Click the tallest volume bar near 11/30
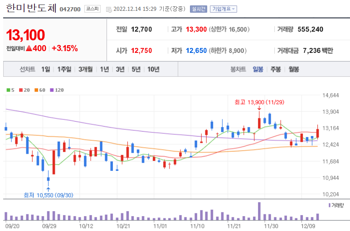The image size is (350, 231). point(259,211)
